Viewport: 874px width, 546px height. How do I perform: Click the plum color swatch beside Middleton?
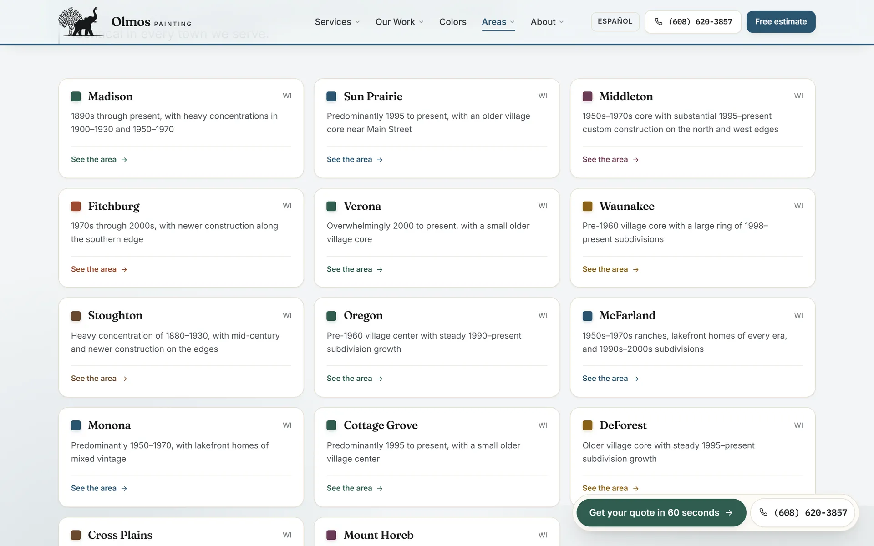(587, 96)
